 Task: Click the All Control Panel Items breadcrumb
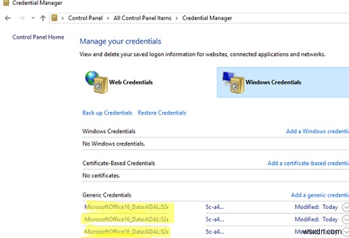pos(142,18)
